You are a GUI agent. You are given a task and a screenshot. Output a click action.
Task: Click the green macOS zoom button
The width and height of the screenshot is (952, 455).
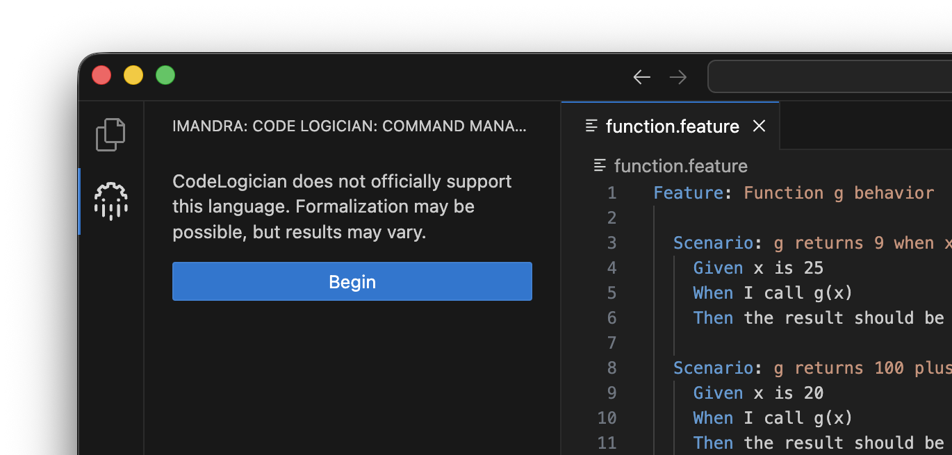coord(165,74)
